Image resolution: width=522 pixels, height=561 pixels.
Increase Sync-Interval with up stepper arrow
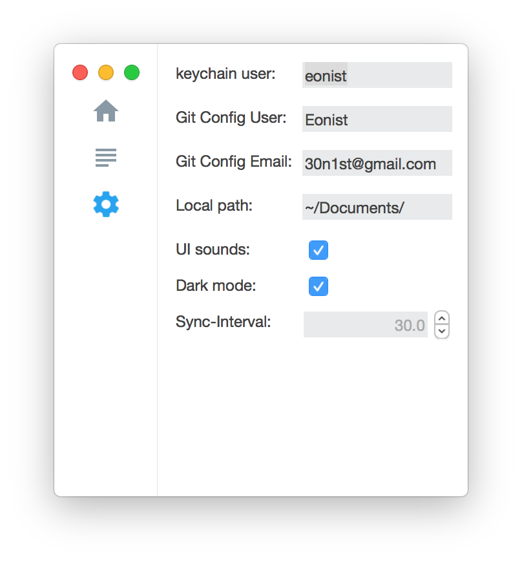[442, 318]
